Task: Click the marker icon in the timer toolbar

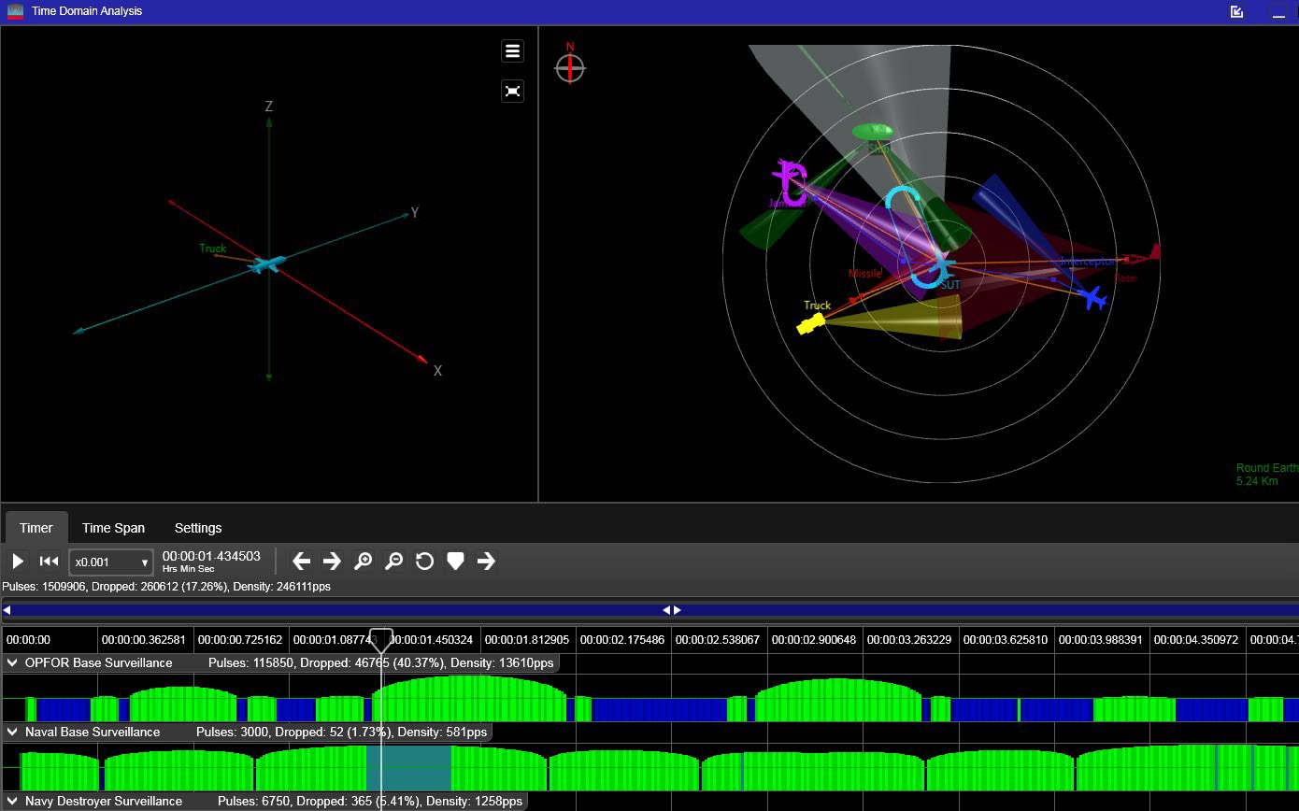Action: click(x=455, y=562)
